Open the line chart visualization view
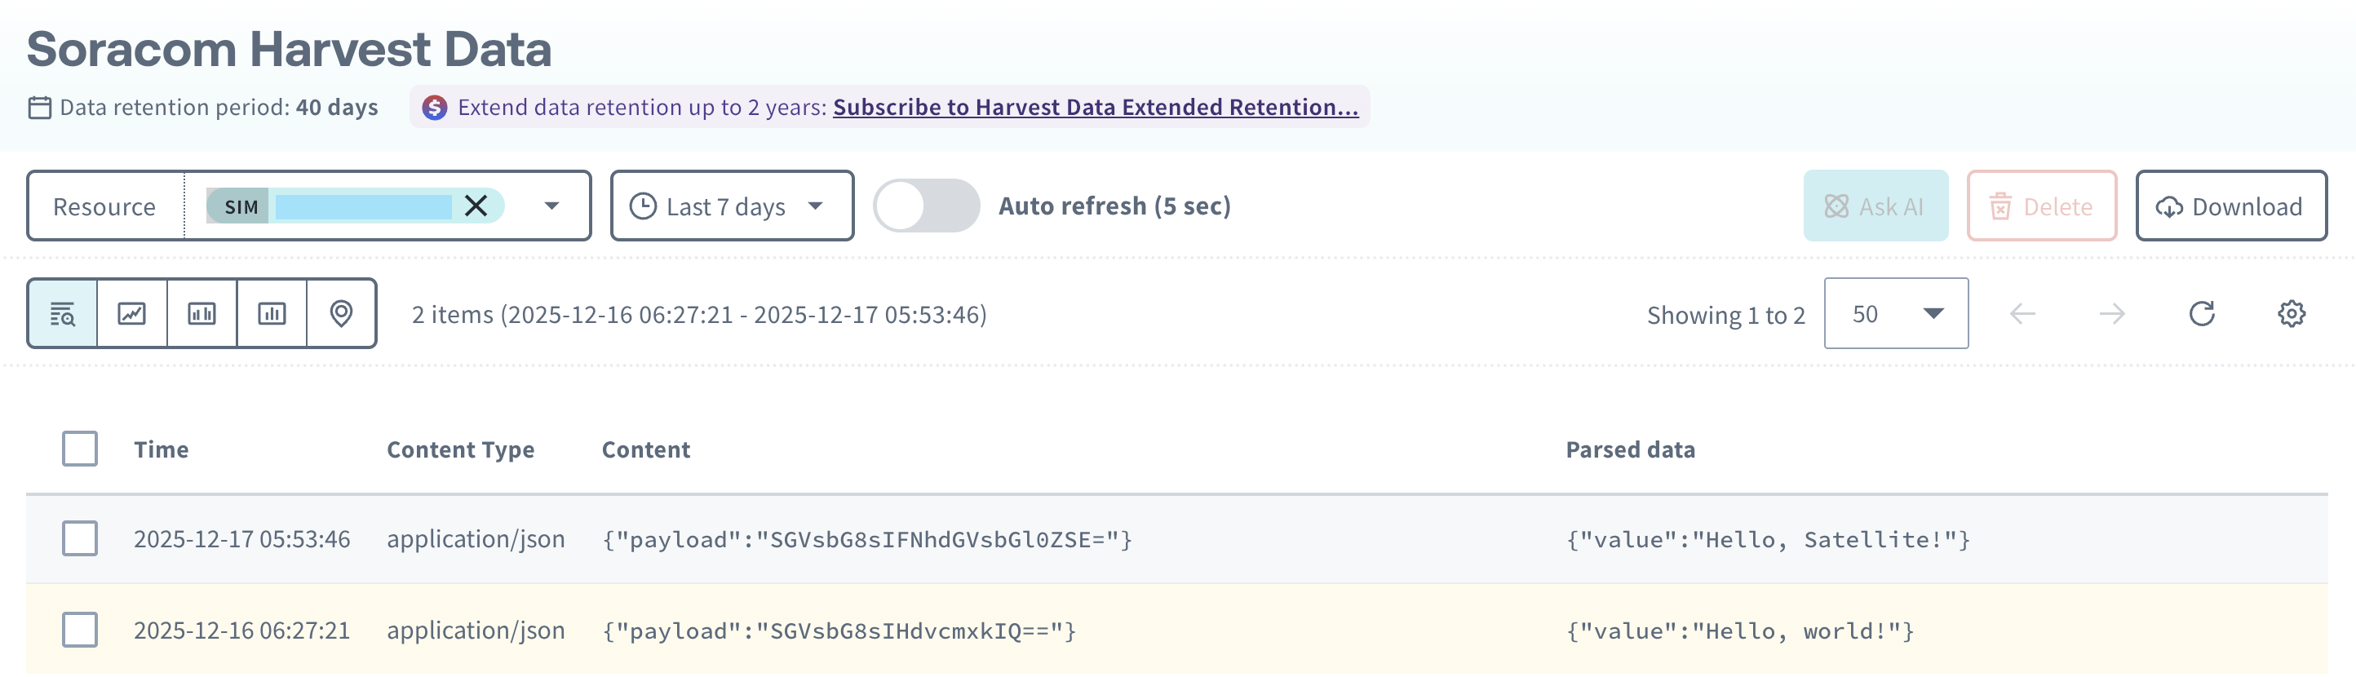This screenshot has width=2356, height=677. click(131, 314)
